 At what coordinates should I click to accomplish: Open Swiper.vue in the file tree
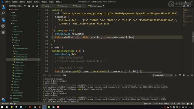19,62
